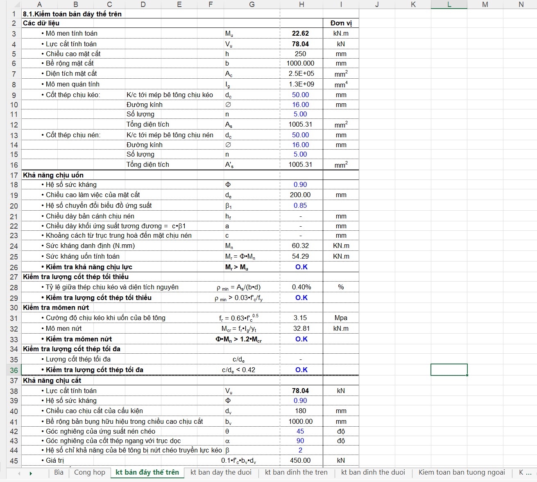Click '• Tỷ lệ giữa thép chịu kéo và diện tích nguyên'

[x=110, y=287]
